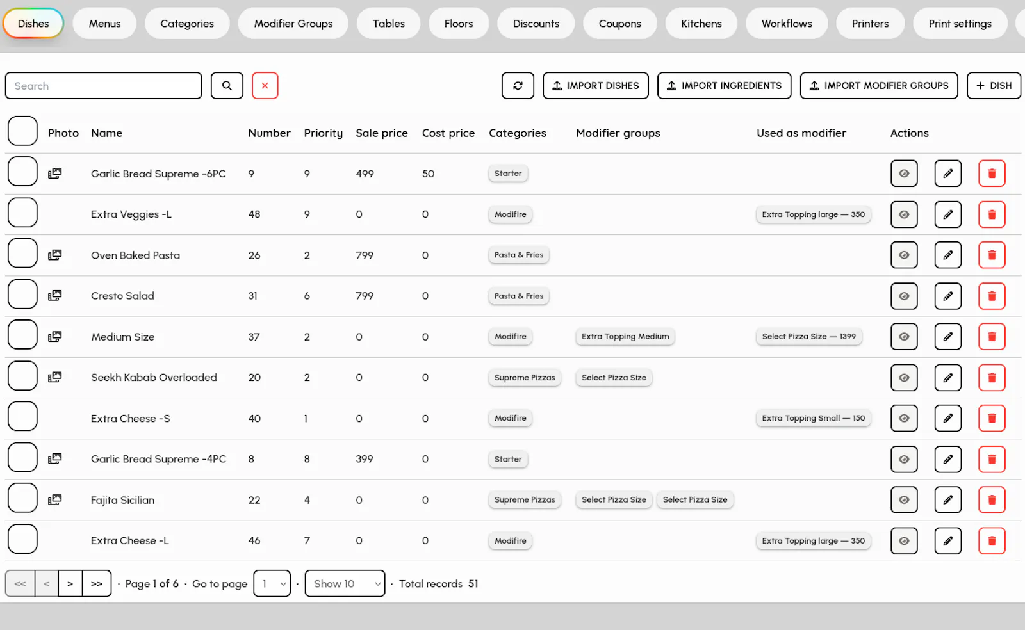This screenshot has height=630, width=1025.
Task: Open the Oven Baked Pasta photo icon
Action: coord(55,255)
